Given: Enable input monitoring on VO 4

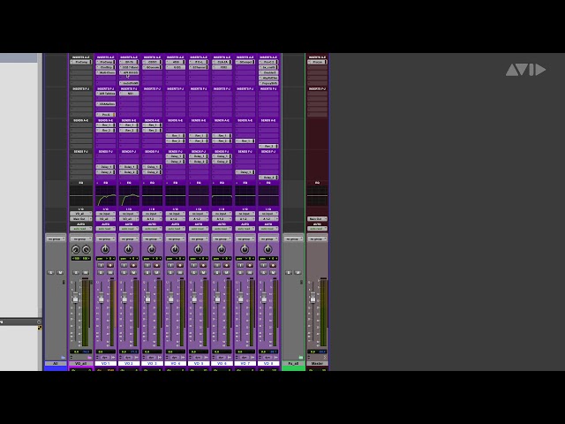Looking at the screenshot, I should [170, 265].
